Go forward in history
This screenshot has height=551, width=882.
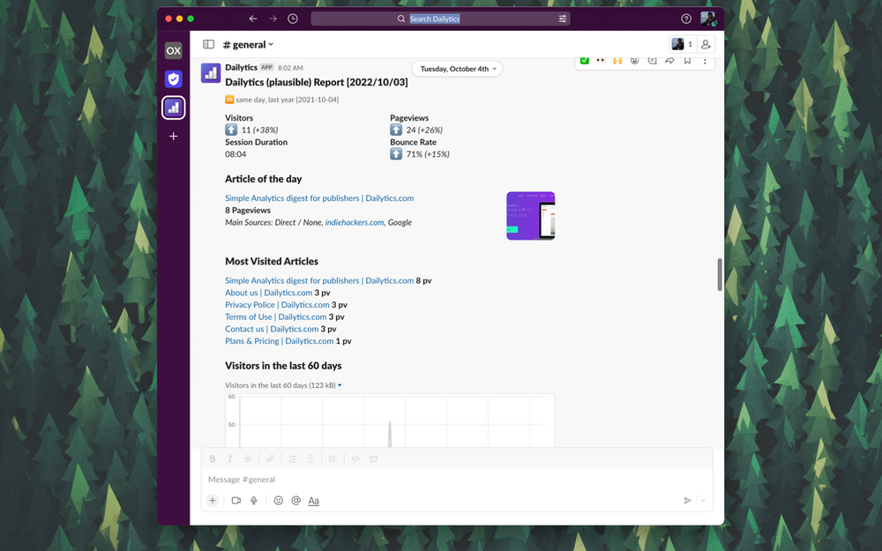pos(273,19)
